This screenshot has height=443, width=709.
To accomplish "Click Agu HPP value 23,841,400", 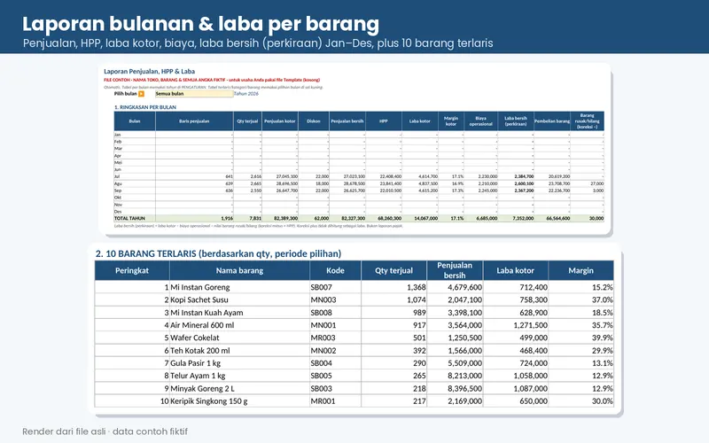I will pyautogui.click(x=390, y=183).
